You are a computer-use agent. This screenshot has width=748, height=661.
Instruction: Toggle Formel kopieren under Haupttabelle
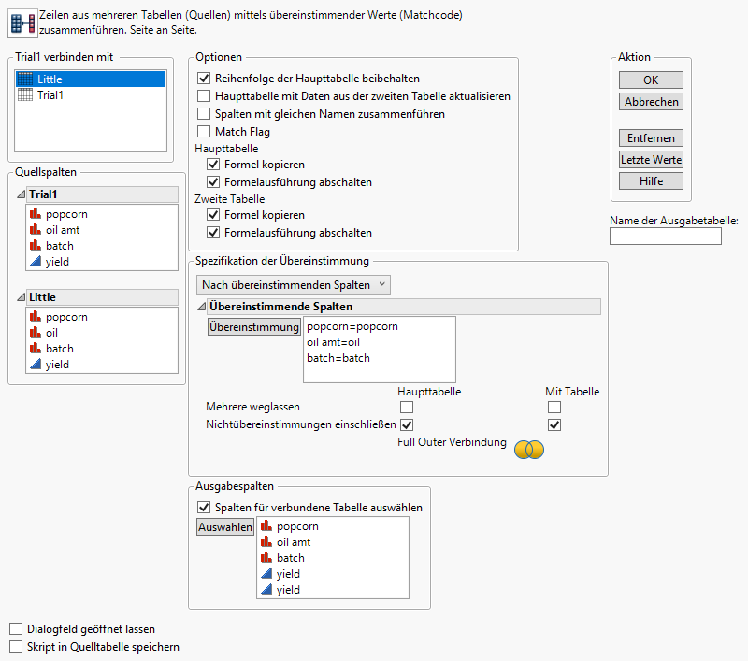click(213, 165)
